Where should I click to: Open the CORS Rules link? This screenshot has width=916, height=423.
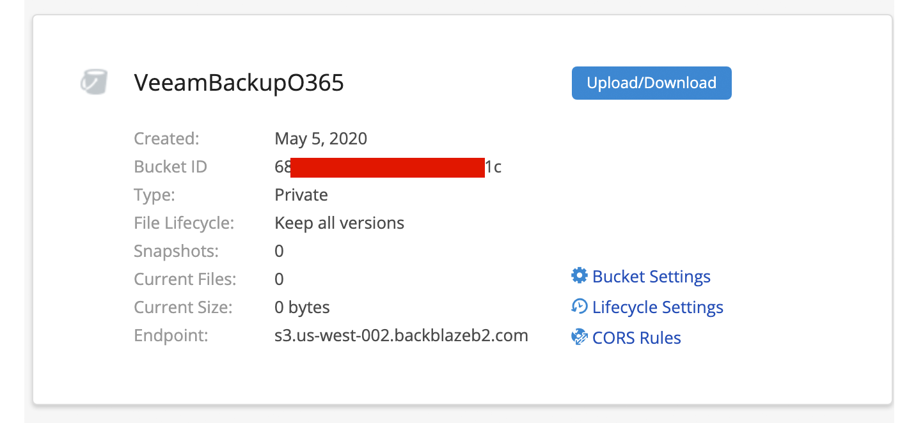[636, 338]
